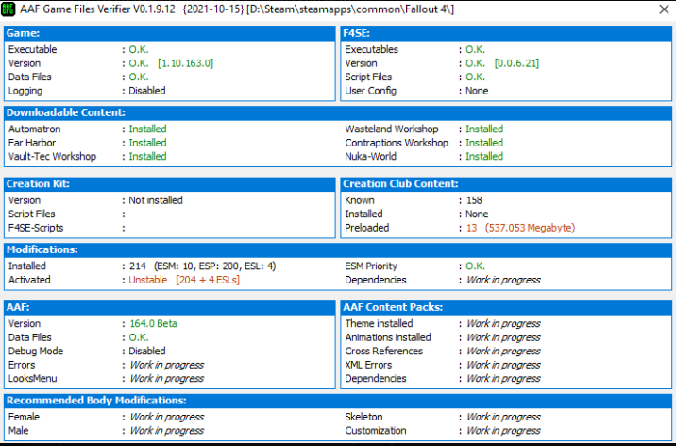Click F4SE 'User Config' label

point(370,91)
